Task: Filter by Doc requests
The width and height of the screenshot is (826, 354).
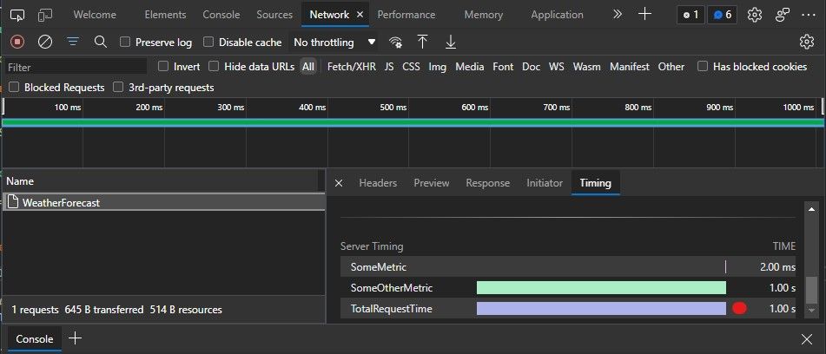Action: click(x=531, y=66)
